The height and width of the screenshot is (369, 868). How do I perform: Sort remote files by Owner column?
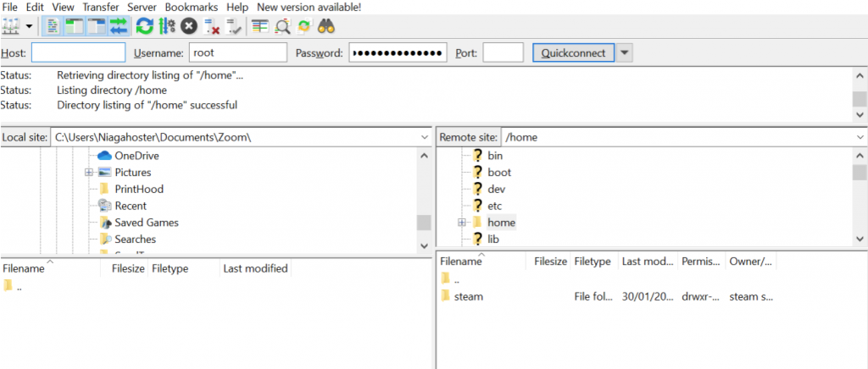click(751, 262)
